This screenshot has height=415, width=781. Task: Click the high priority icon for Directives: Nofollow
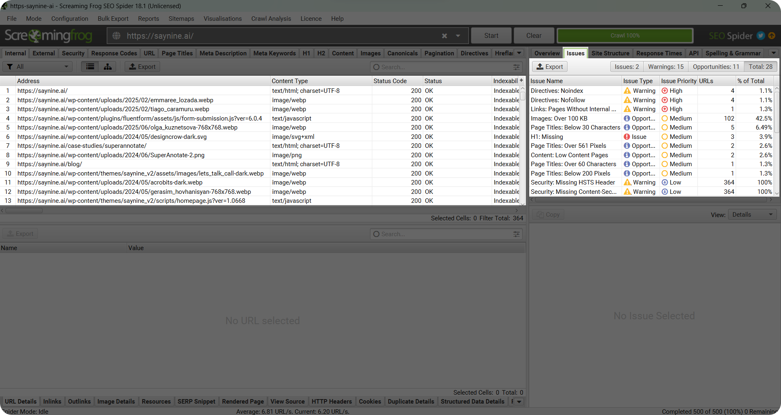pyautogui.click(x=665, y=100)
